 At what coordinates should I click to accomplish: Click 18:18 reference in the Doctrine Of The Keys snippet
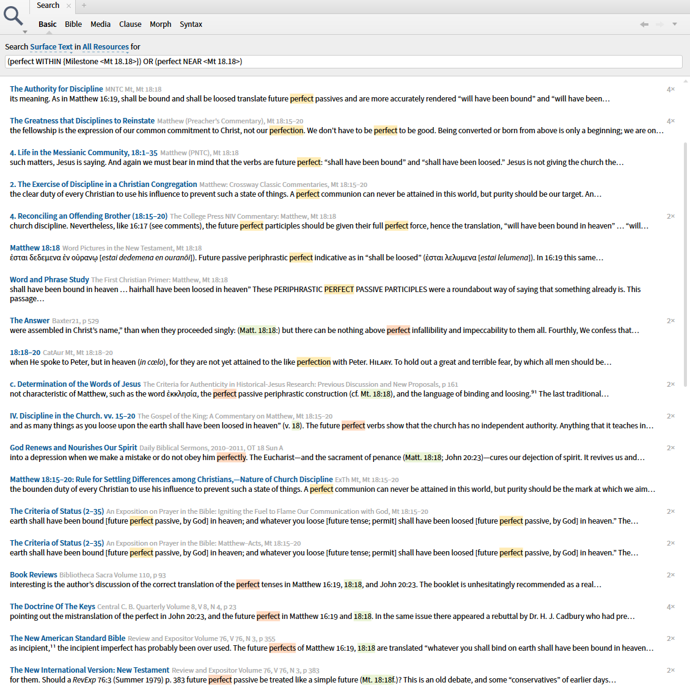[362, 617]
